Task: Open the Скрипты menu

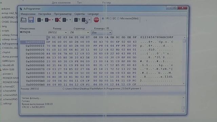Action: tap(80, 14)
